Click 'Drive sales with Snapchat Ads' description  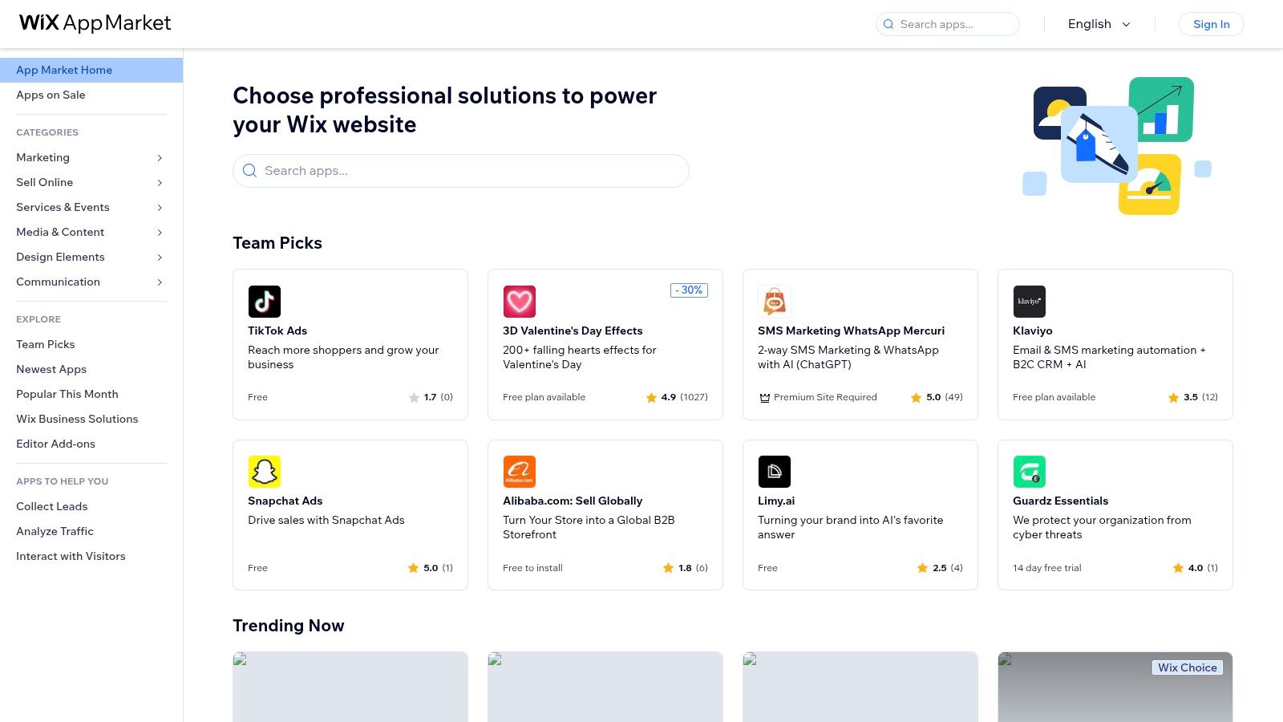(326, 520)
